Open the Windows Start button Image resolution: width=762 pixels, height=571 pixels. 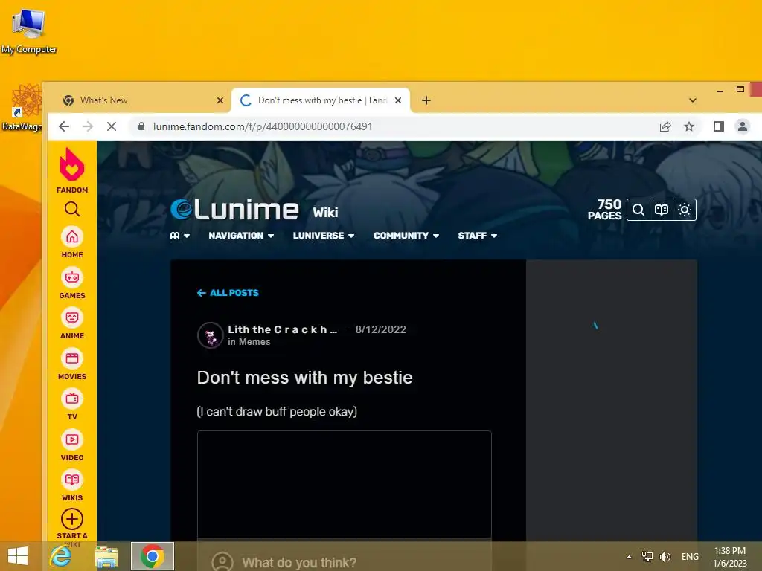pos(18,556)
